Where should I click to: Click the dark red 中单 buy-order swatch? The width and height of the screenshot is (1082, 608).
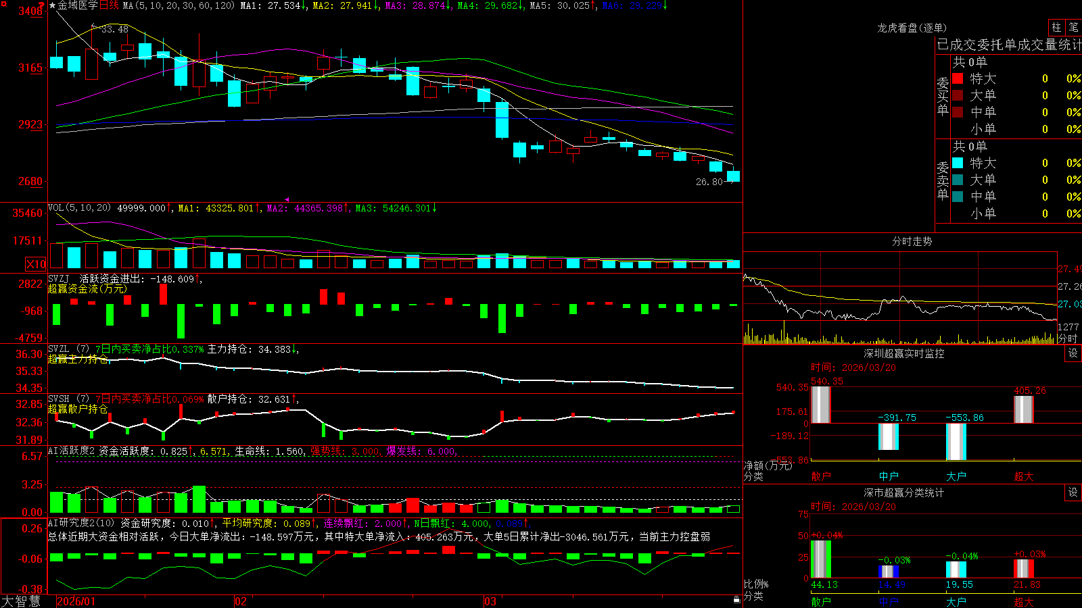958,112
